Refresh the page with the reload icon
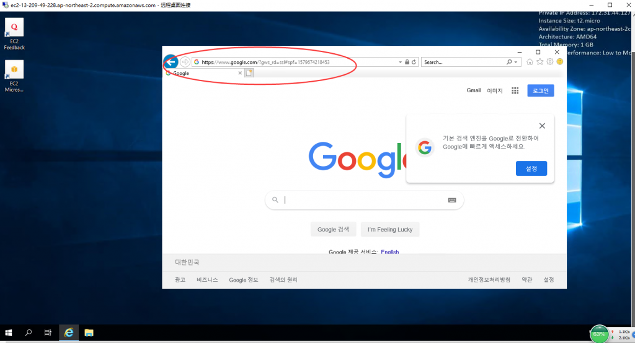 (414, 62)
